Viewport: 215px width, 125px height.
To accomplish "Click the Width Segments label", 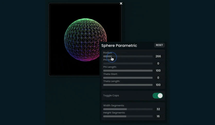I will tap(114, 106).
